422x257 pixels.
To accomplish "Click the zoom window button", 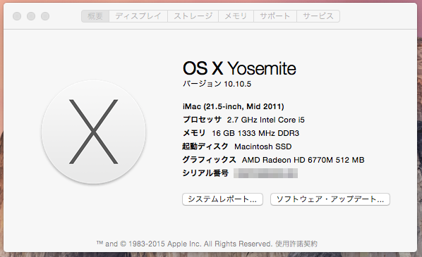I will [x=45, y=16].
